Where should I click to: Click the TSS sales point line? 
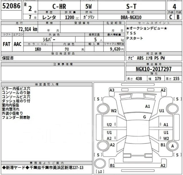pyautogui.click(x=131, y=33)
